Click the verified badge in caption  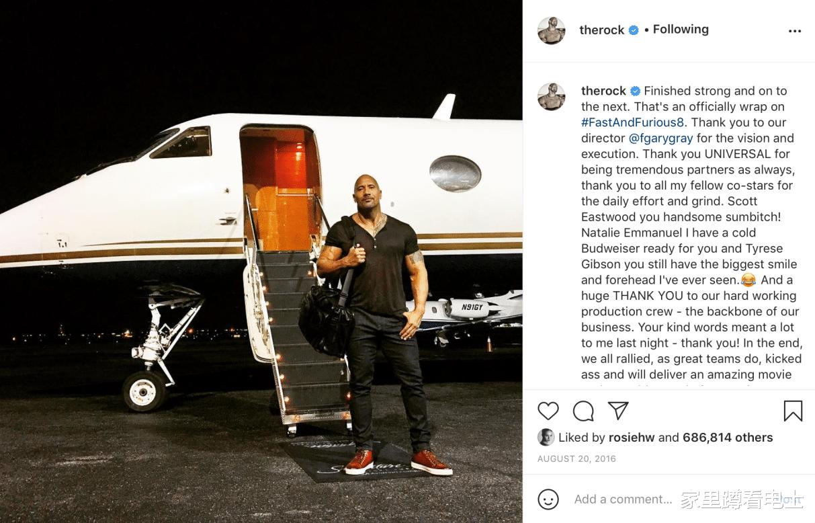(635, 91)
